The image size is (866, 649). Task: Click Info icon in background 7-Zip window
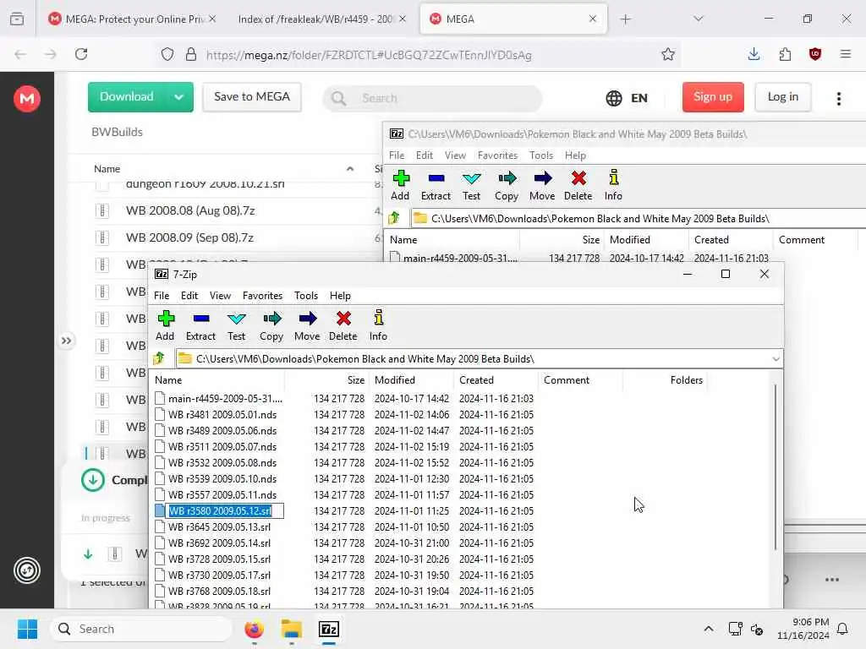(x=614, y=178)
